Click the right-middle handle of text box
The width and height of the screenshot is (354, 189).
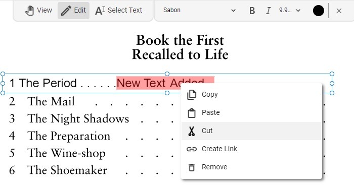point(332,83)
